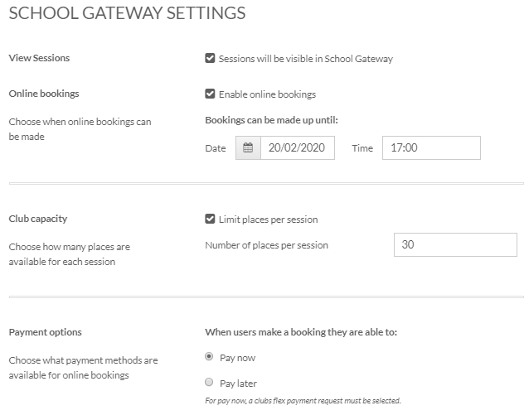Click the Bookings can be made up until text

tap(272, 120)
